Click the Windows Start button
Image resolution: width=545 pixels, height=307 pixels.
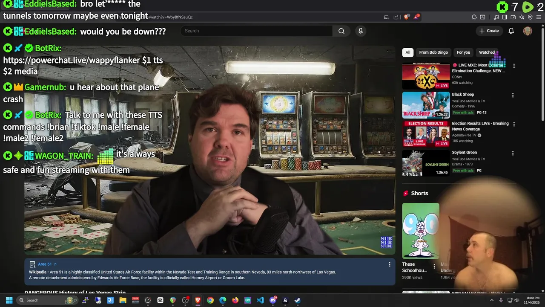(x=9, y=300)
